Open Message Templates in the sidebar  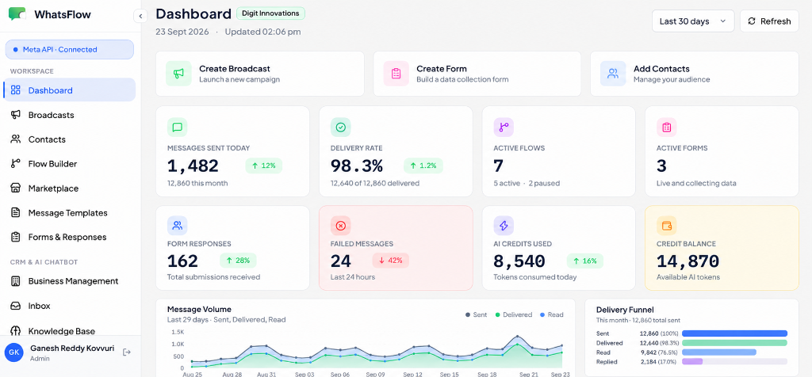pos(70,212)
